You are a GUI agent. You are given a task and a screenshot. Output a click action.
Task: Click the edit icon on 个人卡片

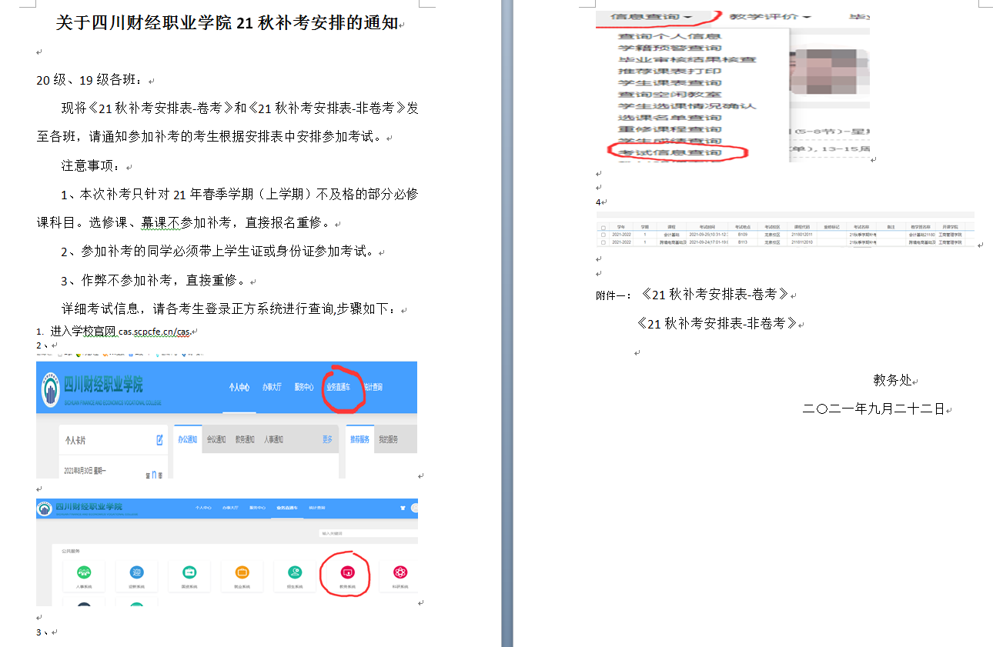159,440
